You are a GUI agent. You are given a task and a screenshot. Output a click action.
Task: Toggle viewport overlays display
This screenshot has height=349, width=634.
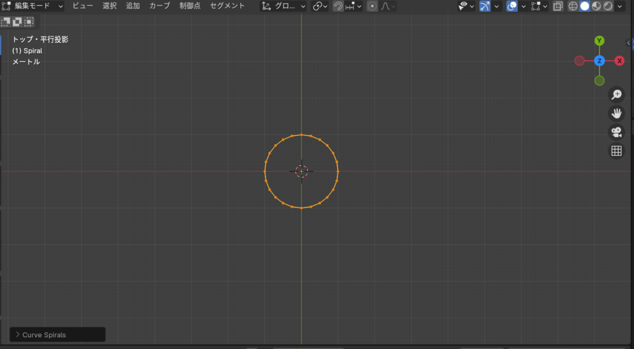pos(512,6)
